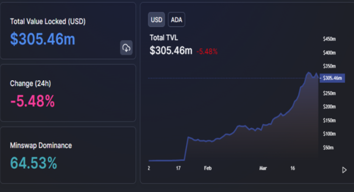Click the $100m y-axis label
354x192 pixels.
click(x=329, y=134)
